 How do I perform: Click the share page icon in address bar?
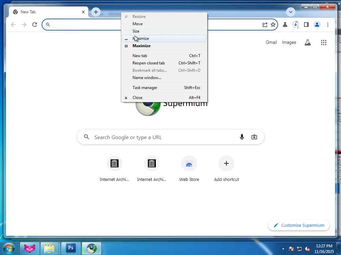265,25
